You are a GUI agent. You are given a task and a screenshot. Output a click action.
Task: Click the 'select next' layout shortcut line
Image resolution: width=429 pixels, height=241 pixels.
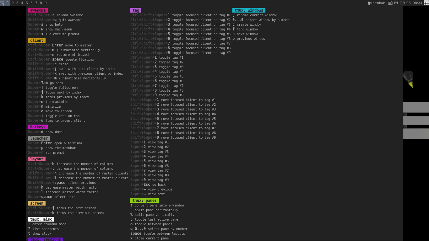[52, 197]
